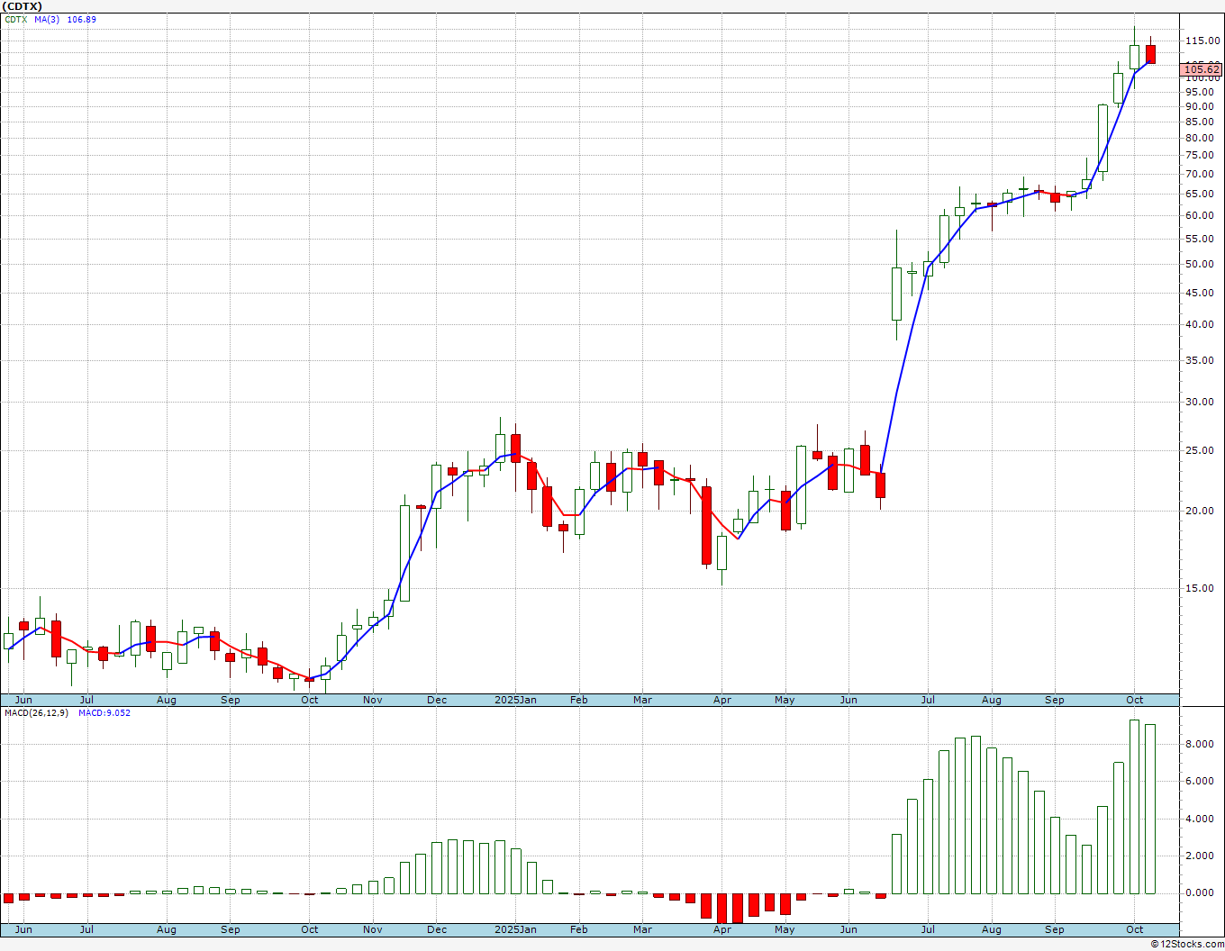
Task: Click Dec on the MACD panel time axis
Action: tap(437, 929)
